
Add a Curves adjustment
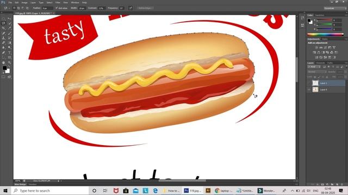[x=325, y=48]
